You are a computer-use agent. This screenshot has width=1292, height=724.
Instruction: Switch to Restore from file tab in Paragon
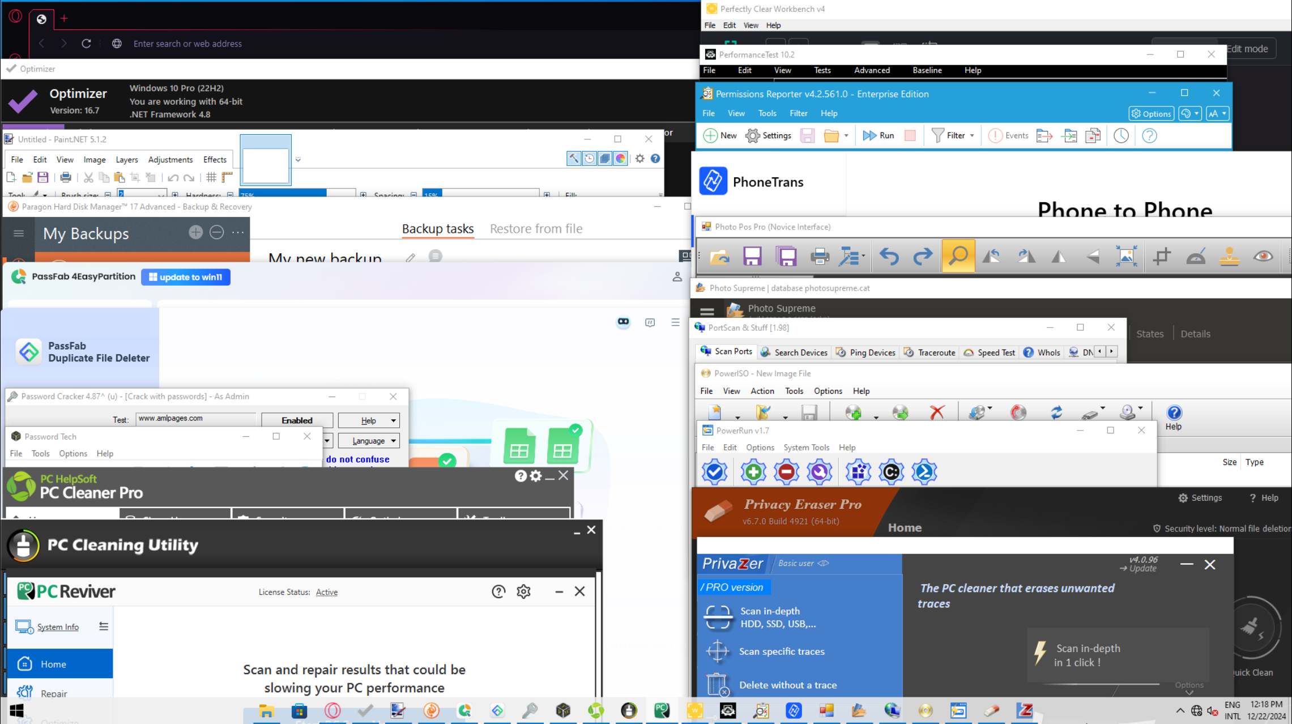[x=536, y=228]
